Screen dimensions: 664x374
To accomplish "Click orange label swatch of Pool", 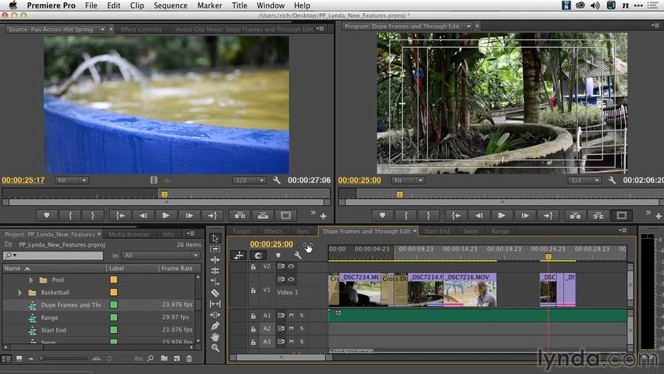I will [x=113, y=279].
